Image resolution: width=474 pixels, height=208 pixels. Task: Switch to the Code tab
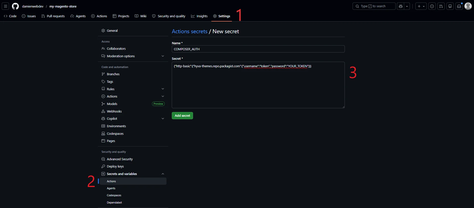(10, 16)
